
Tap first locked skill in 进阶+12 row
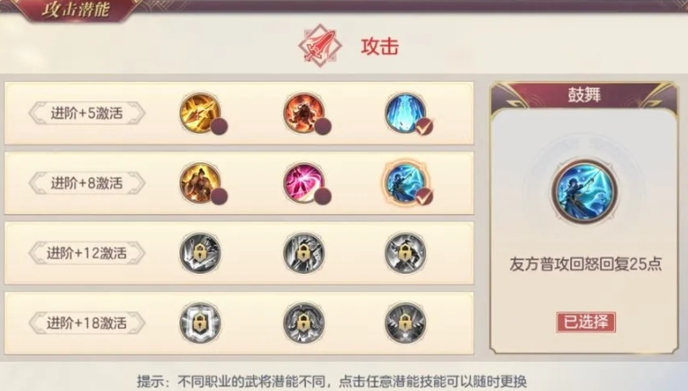200,253
